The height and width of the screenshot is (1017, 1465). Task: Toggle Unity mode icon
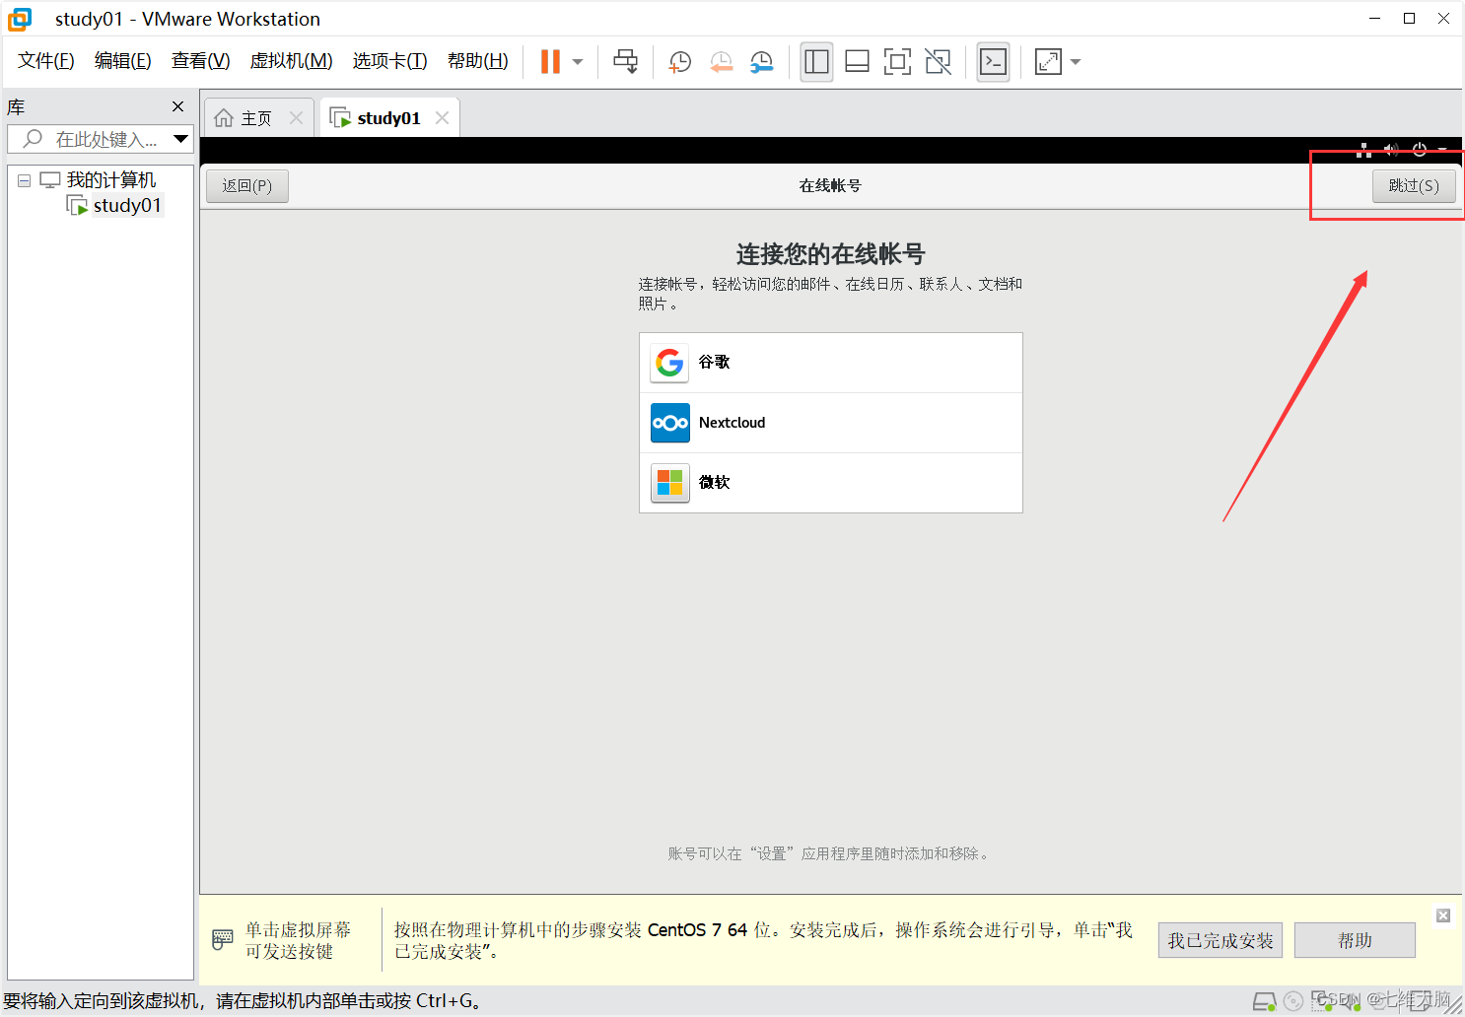[x=939, y=62]
